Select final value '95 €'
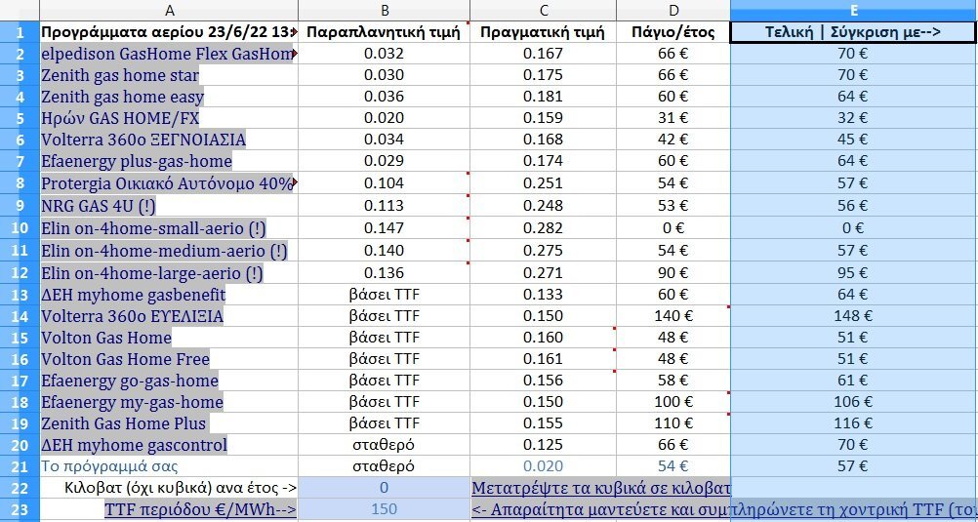The image size is (978, 522). coord(854,273)
